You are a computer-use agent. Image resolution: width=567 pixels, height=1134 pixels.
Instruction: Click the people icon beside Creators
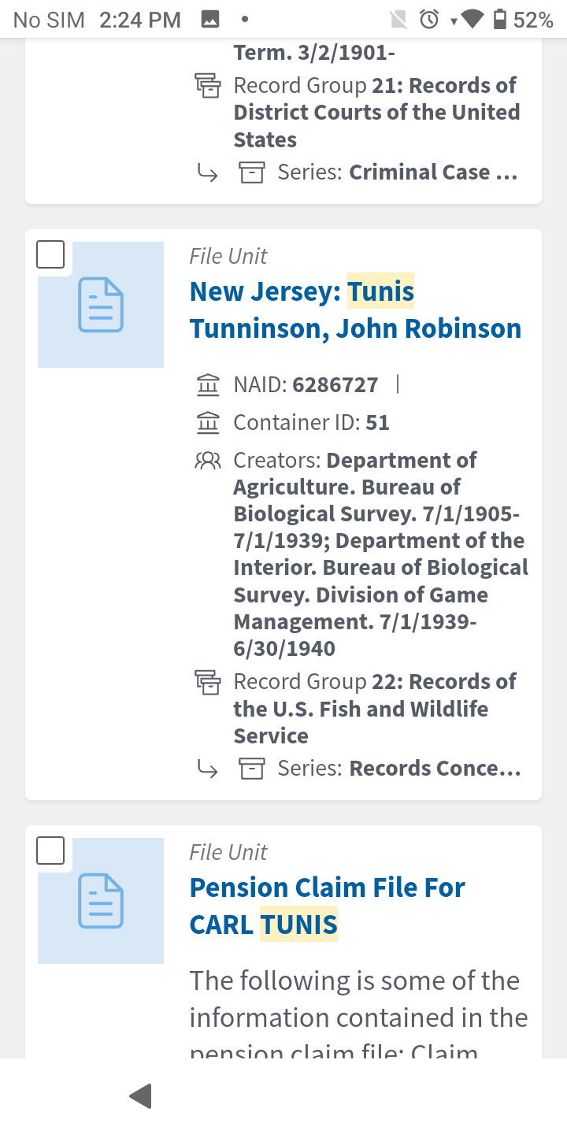pyautogui.click(x=208, y=460)
